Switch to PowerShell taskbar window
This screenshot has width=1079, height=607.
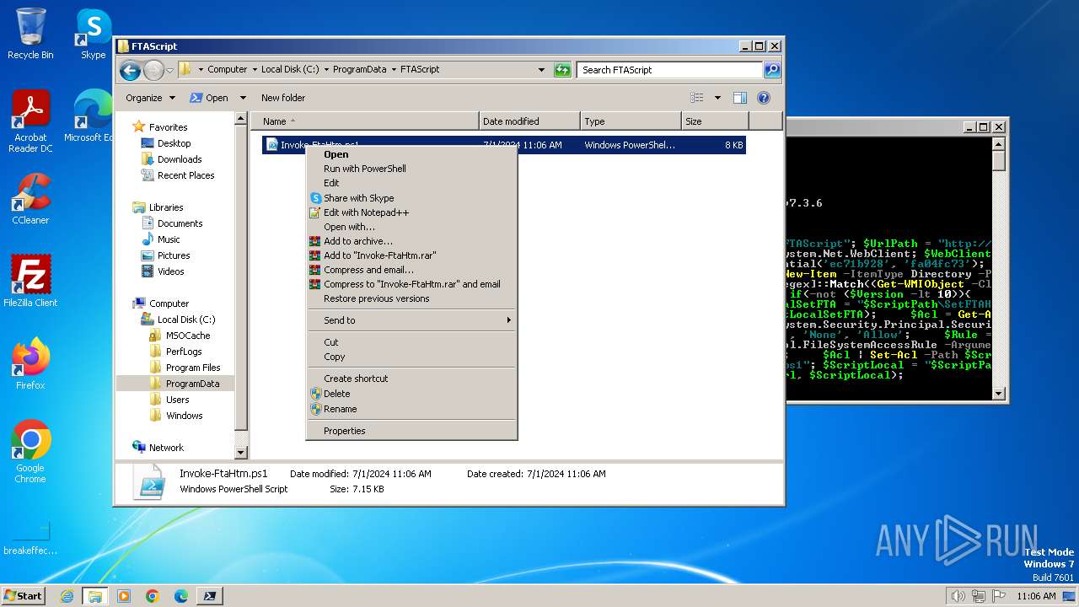pyautogui.click(x=210, y=596)
